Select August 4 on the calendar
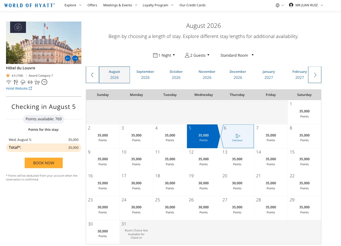This screenshot has height=246, width=341. point(170,136)
